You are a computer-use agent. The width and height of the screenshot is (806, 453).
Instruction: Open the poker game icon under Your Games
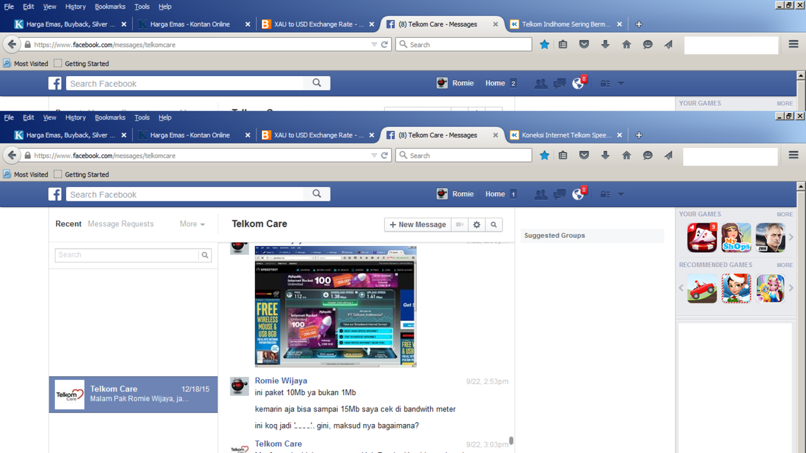[702, 237]
